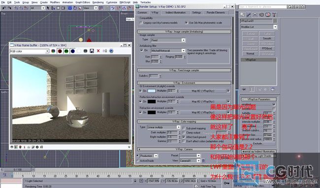Activate the Select and Move tool
Viewport: 320px width, 188px height.
[70, 8]
